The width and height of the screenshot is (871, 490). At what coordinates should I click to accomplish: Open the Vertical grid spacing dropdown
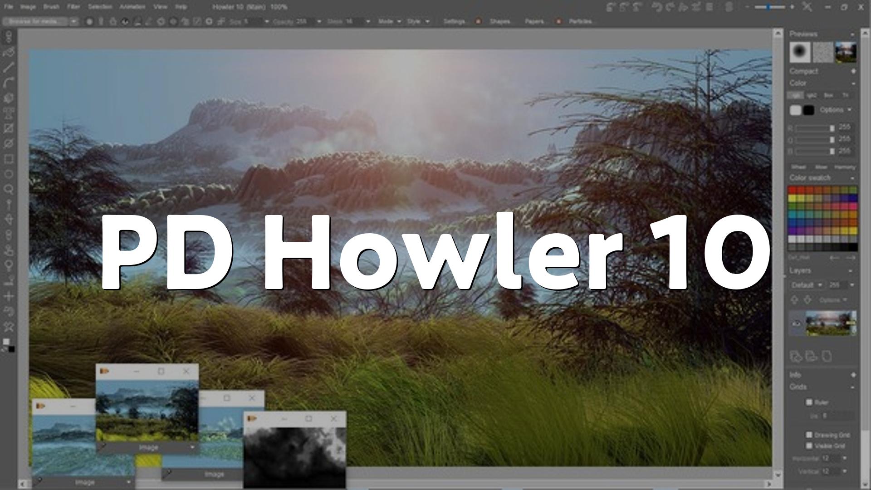pos(845,471)
